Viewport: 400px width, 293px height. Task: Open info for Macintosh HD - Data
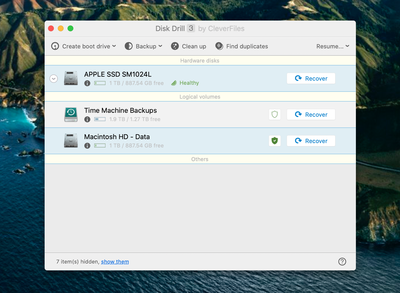click(x=87, y=146)
